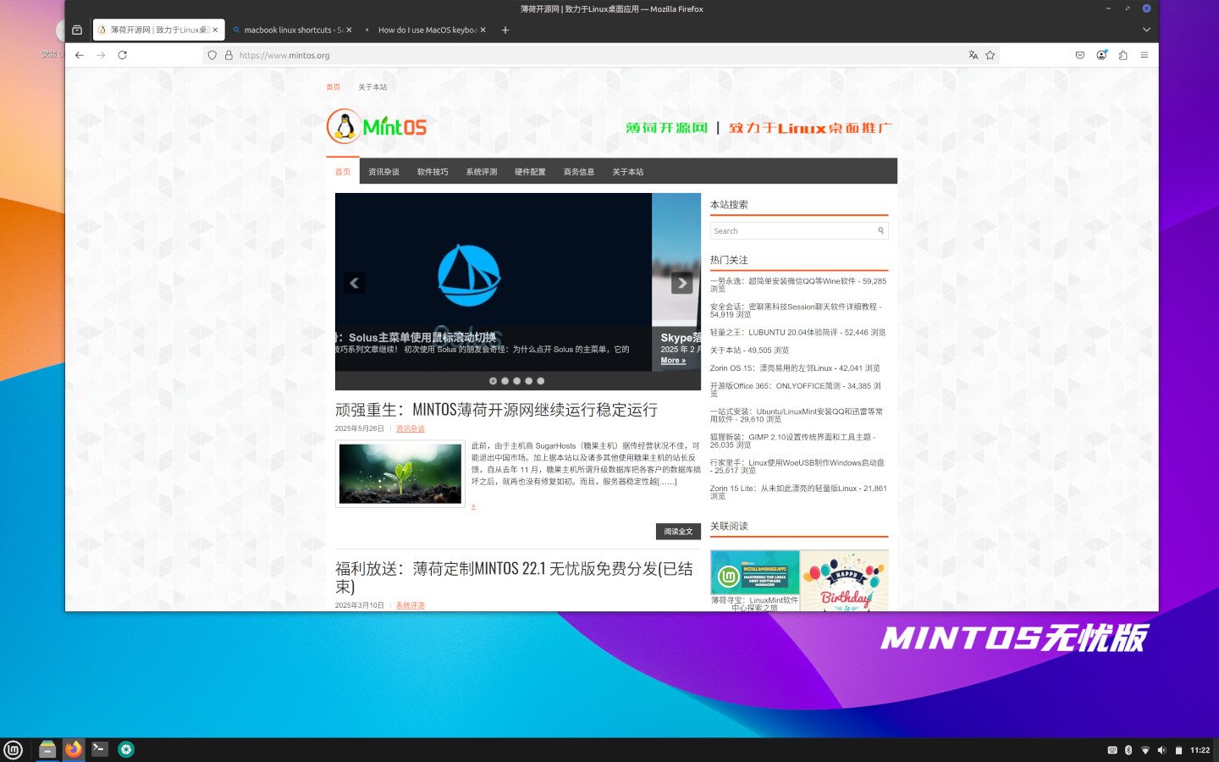The width and height of the screenshot is (1219, 762).
Task: Close the 薄荷开源网 tab
Action: (x=215, y=30)
